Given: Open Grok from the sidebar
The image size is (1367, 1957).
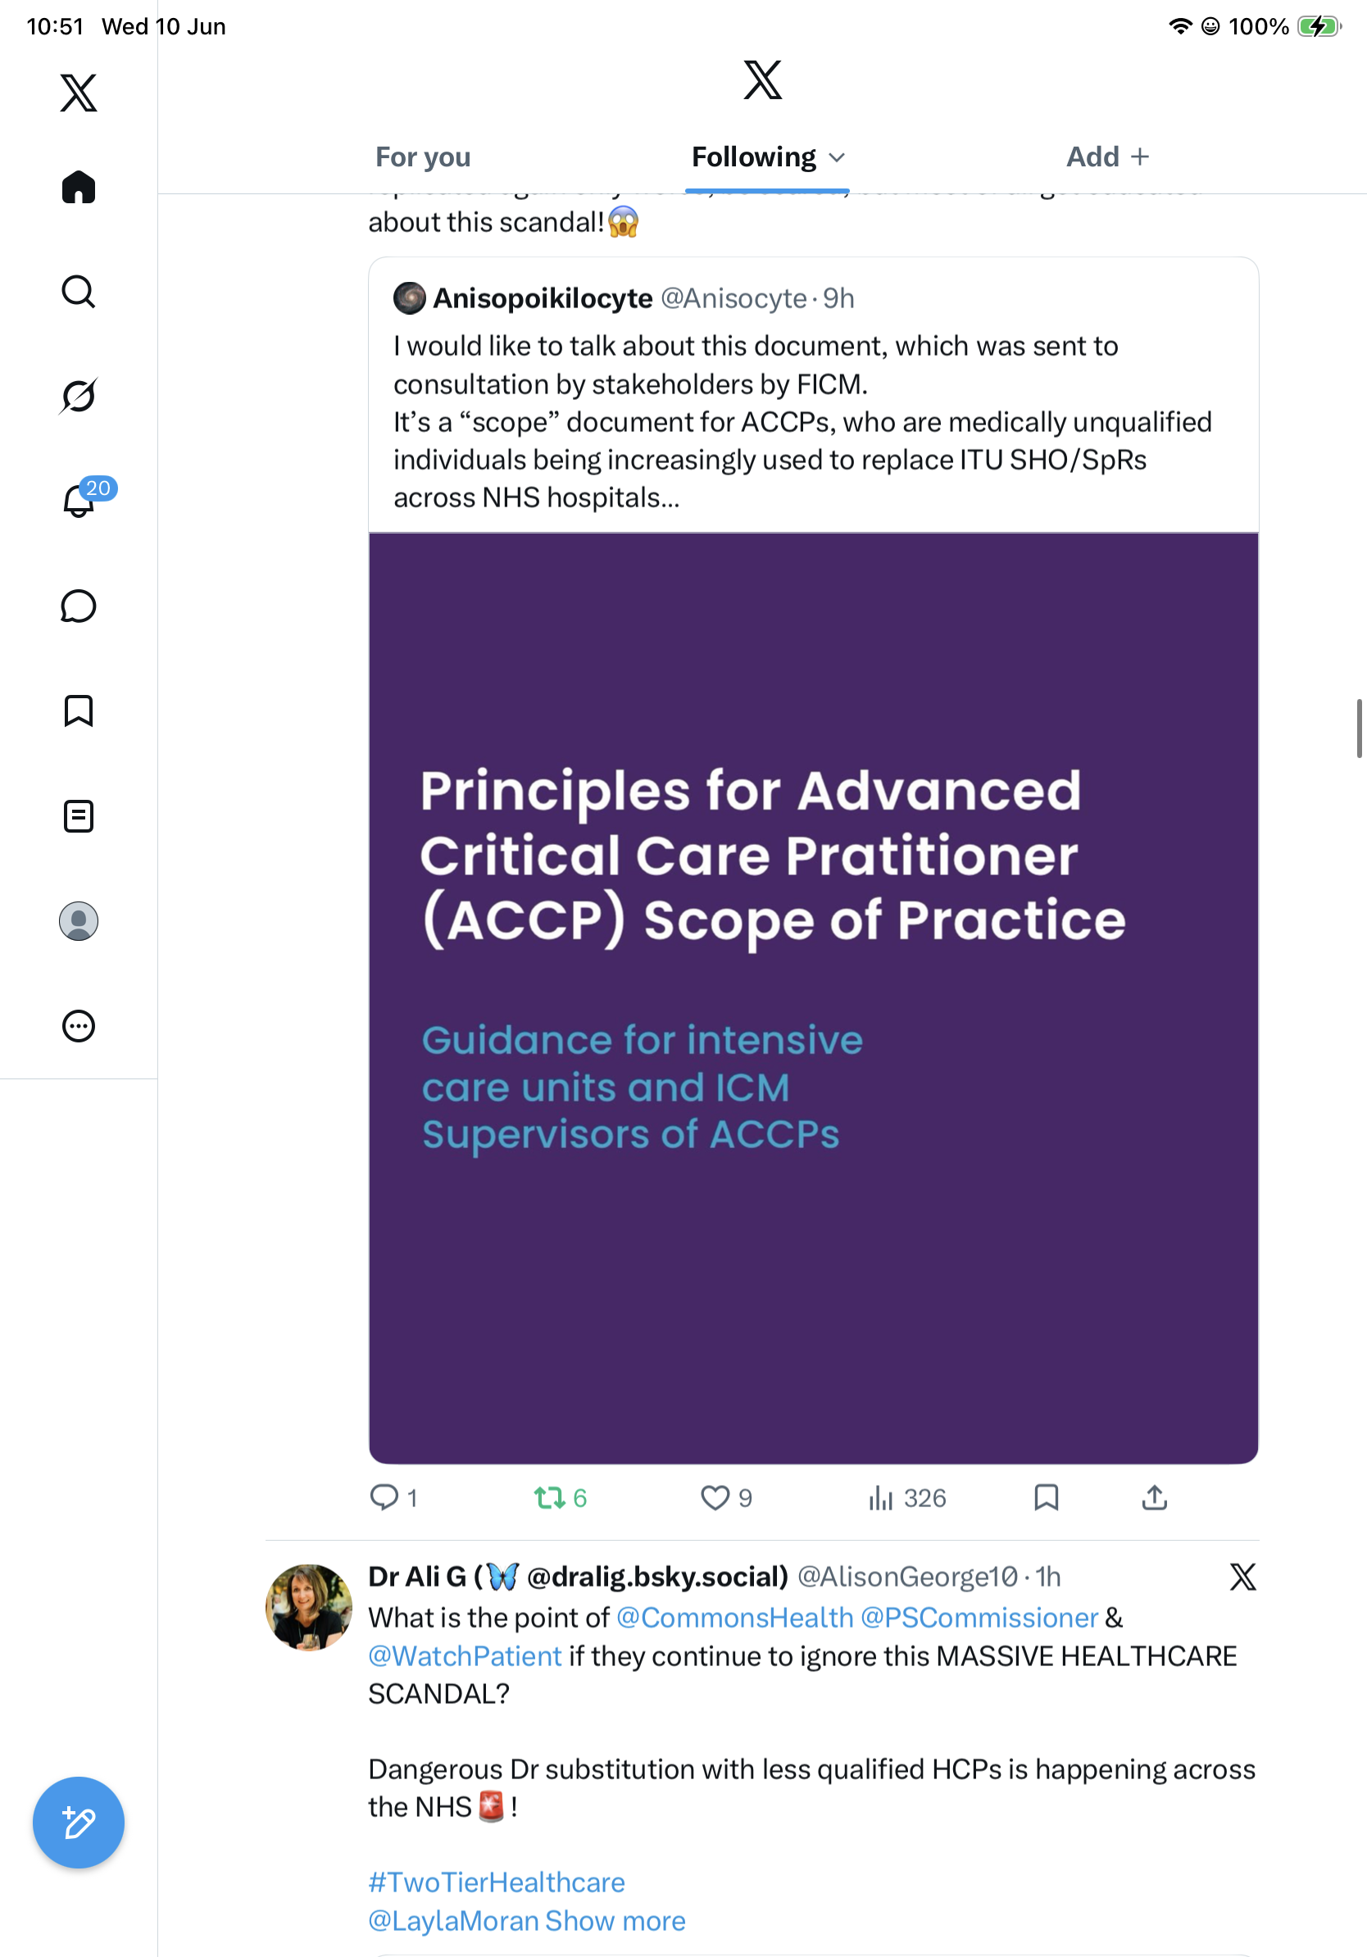Looking at the screenshot, I should pyautogui.click(x=79, y=396).
